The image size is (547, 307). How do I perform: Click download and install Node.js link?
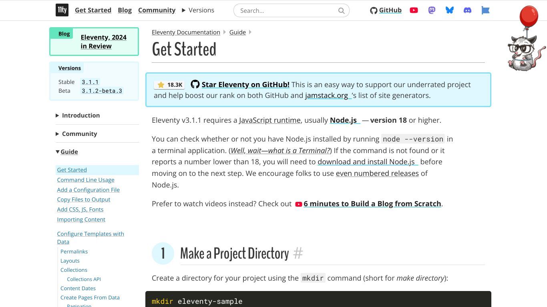368,161
